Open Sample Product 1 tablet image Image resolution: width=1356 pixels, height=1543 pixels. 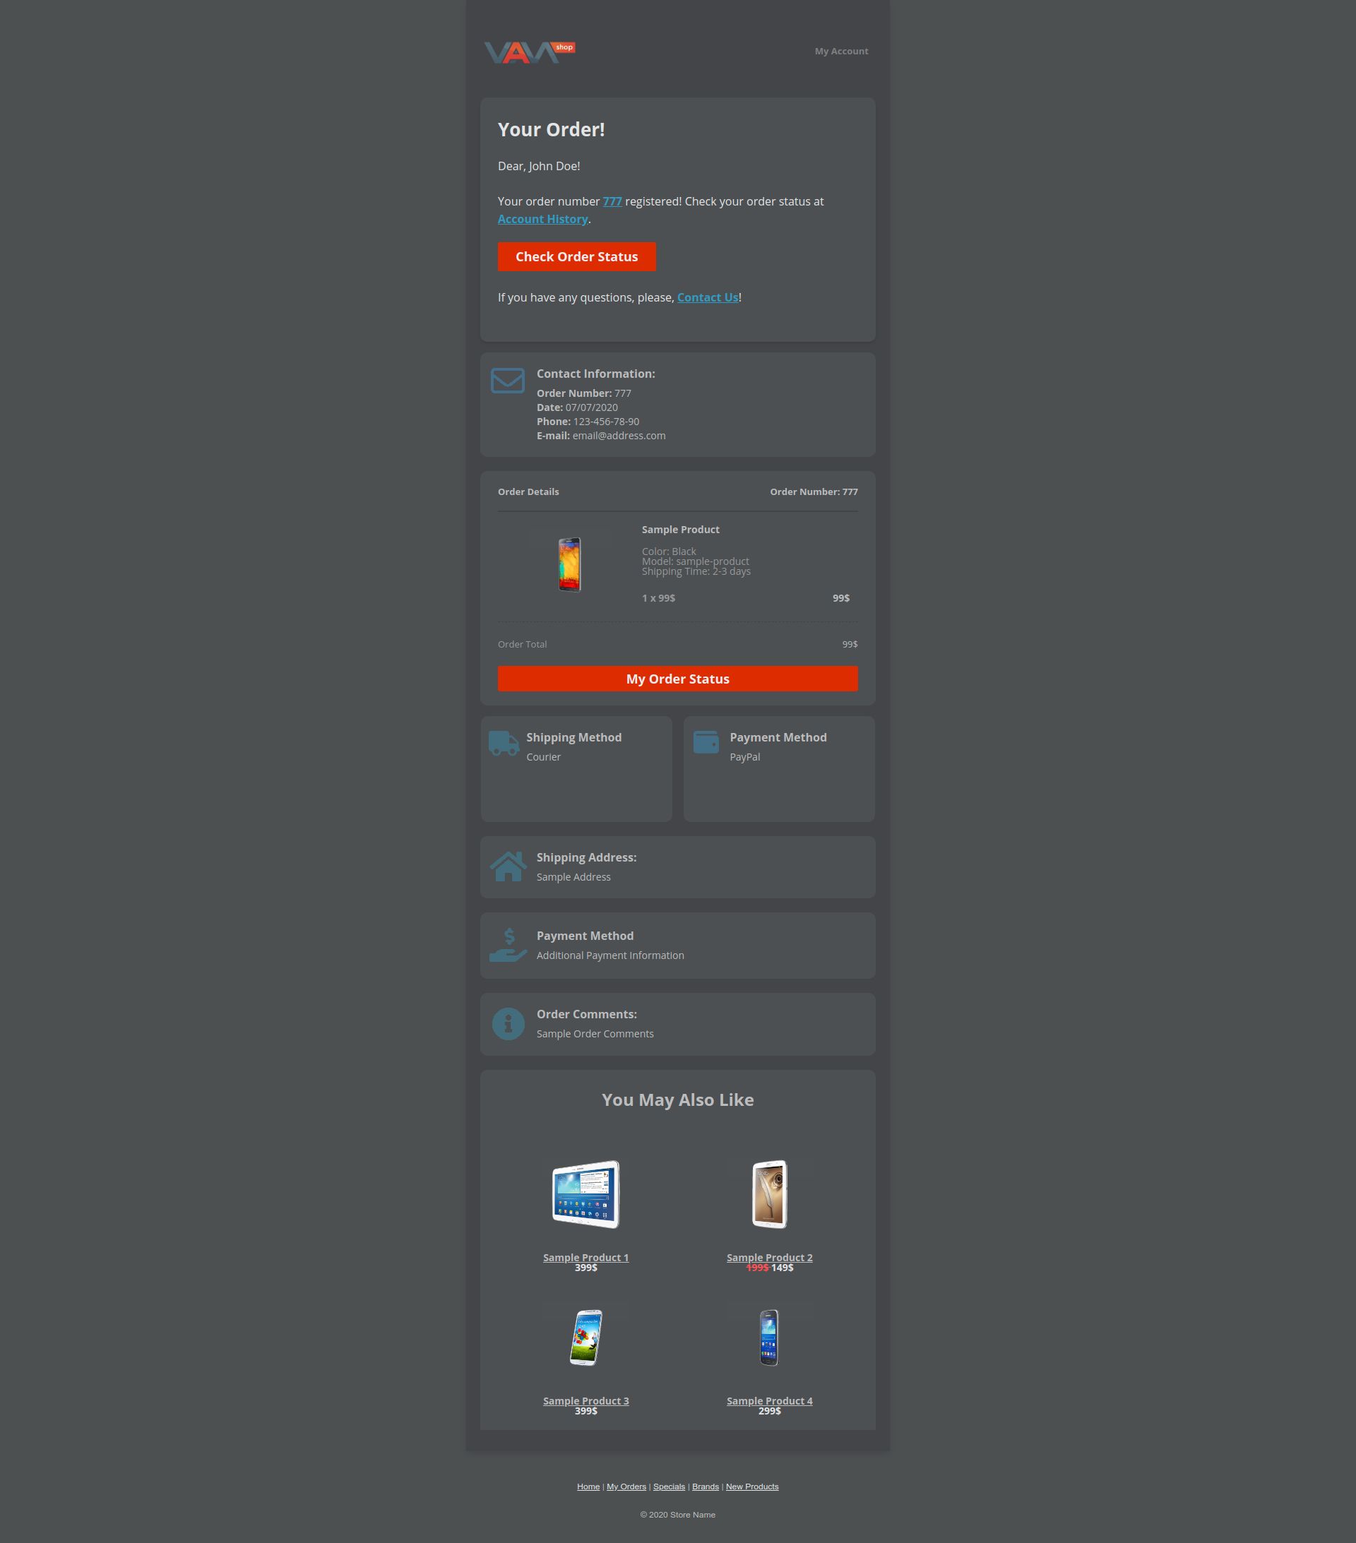pyautogui.click(x=586, y=1194)
